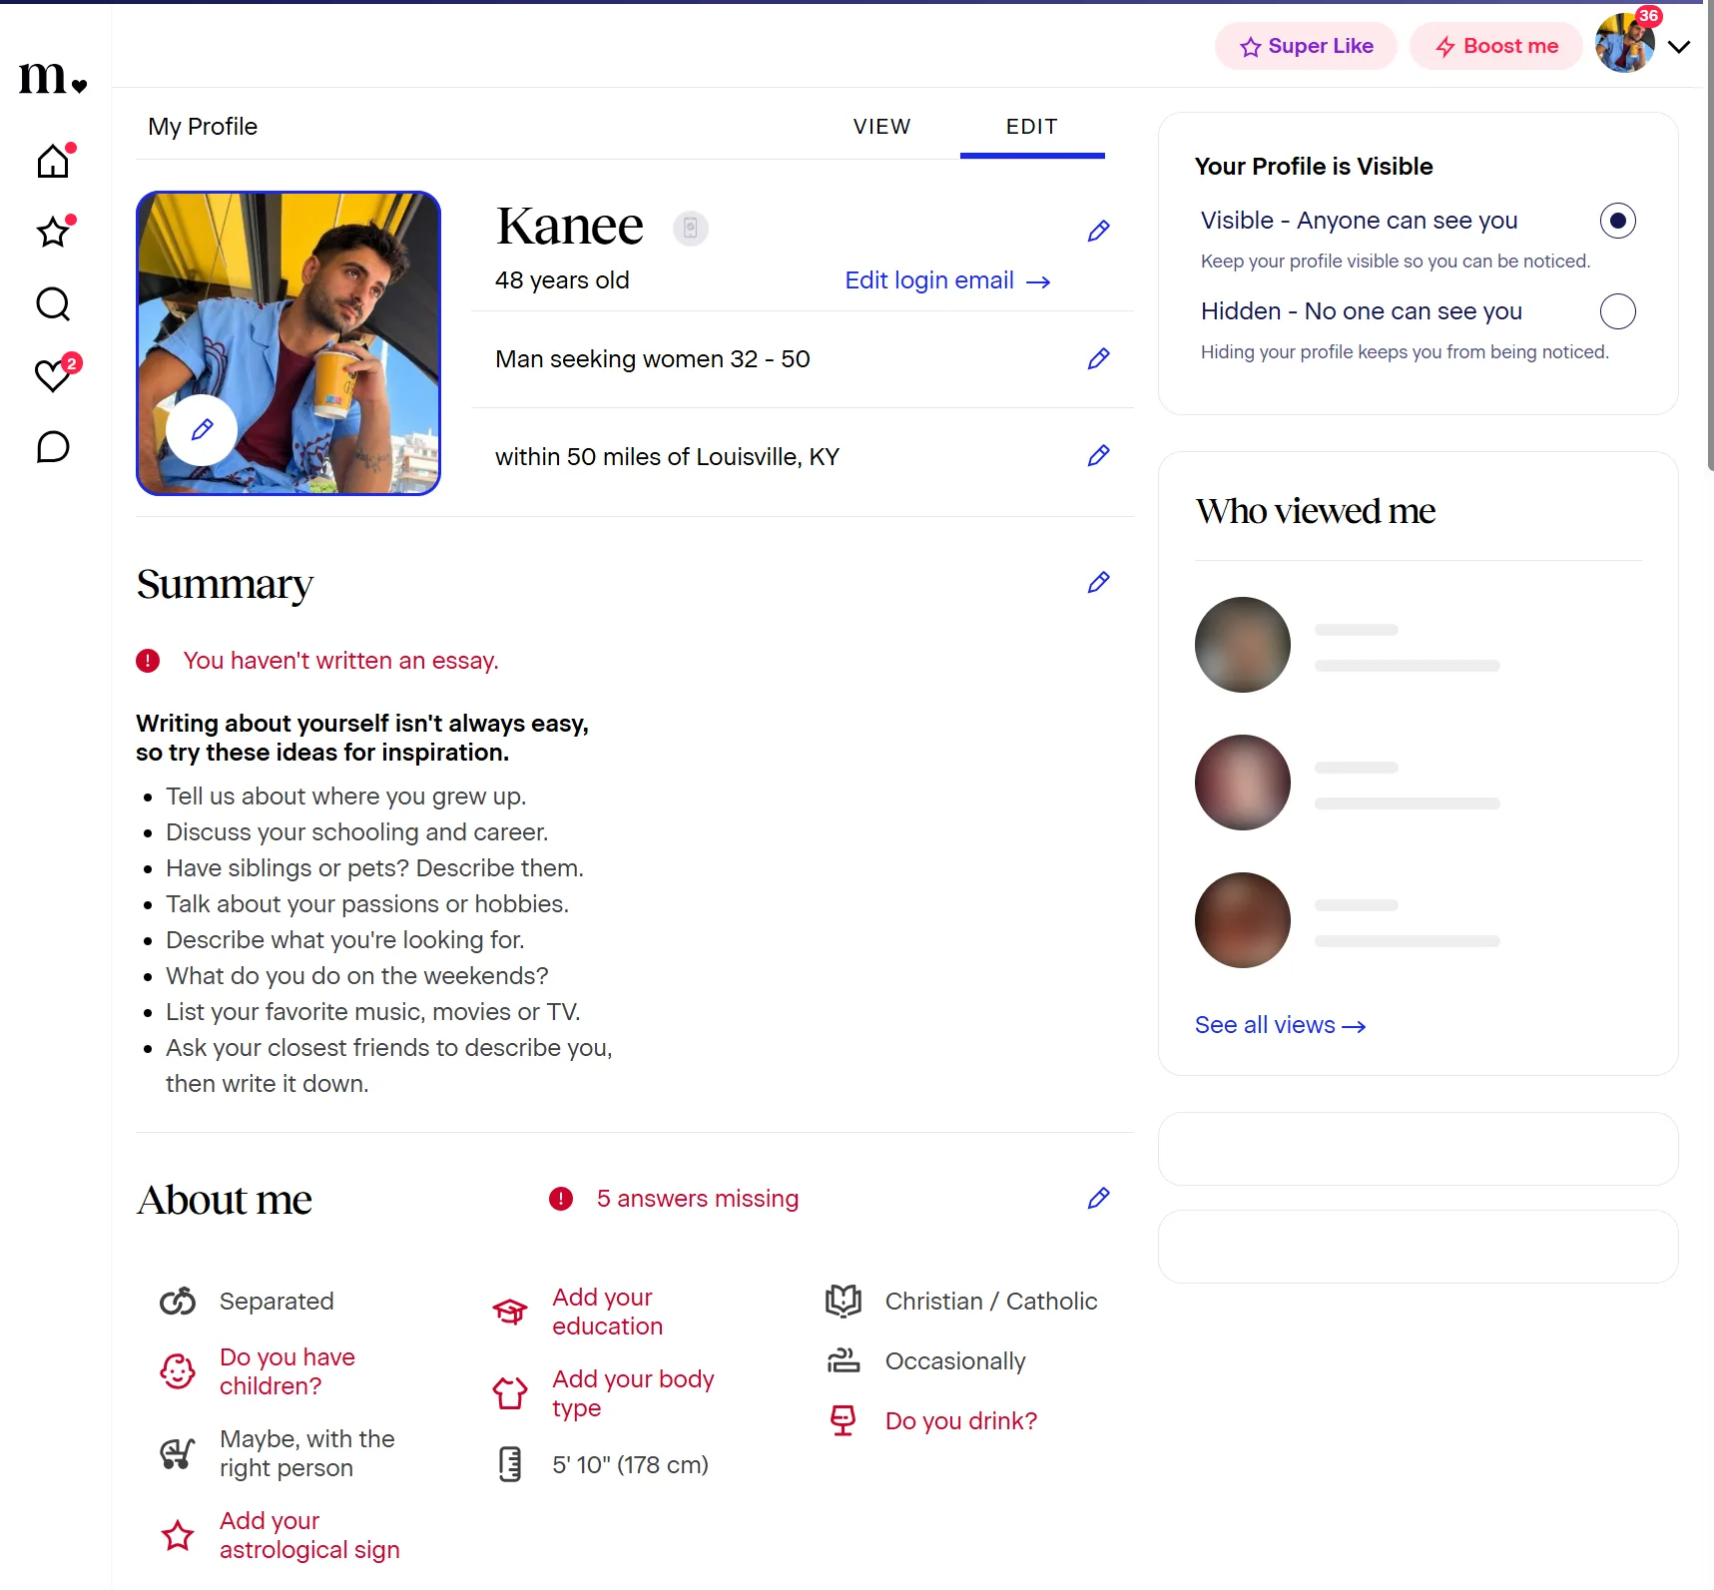Click the wine glass drink icon
This screenshot has height=1590, width=1714.
(x=844, y=1420)
